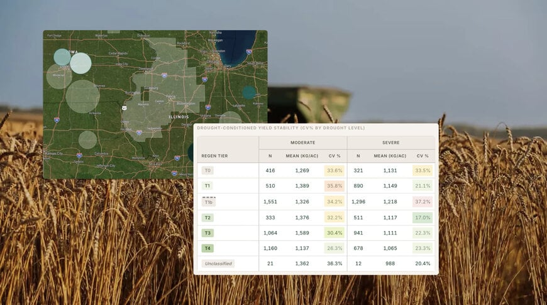Click the 23.3% CV cell
Viewport: 547px width, 305px height.
pyautogui.click(x=423, y=249)
